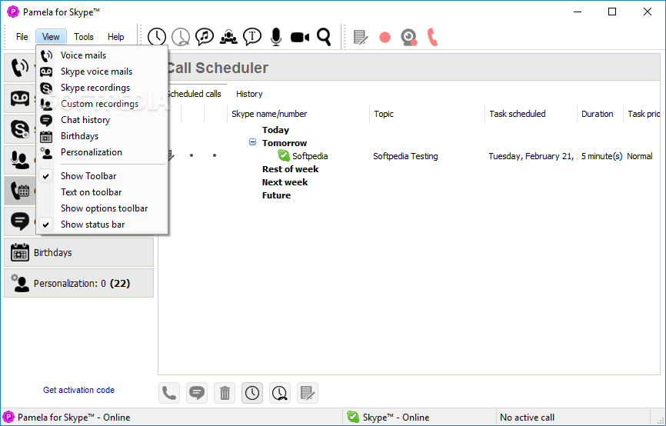
Task: Select Skype recordings in View menu
Action: (x=102, y=88)
